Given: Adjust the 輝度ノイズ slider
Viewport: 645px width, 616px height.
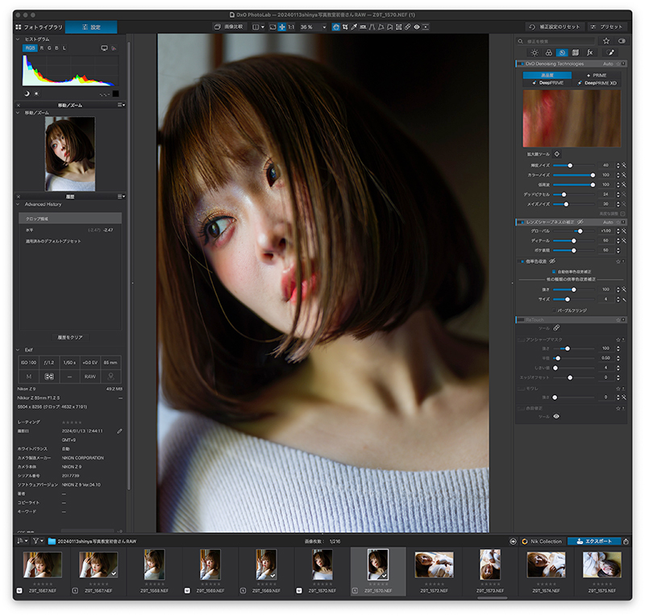Looking at the screenshot, I should click(569, 165).
